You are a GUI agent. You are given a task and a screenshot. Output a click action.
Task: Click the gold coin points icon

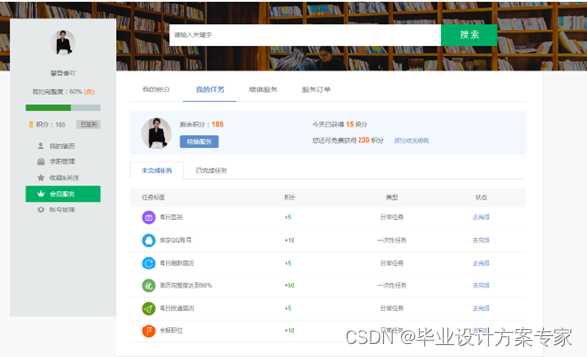(x=32, y=125)
